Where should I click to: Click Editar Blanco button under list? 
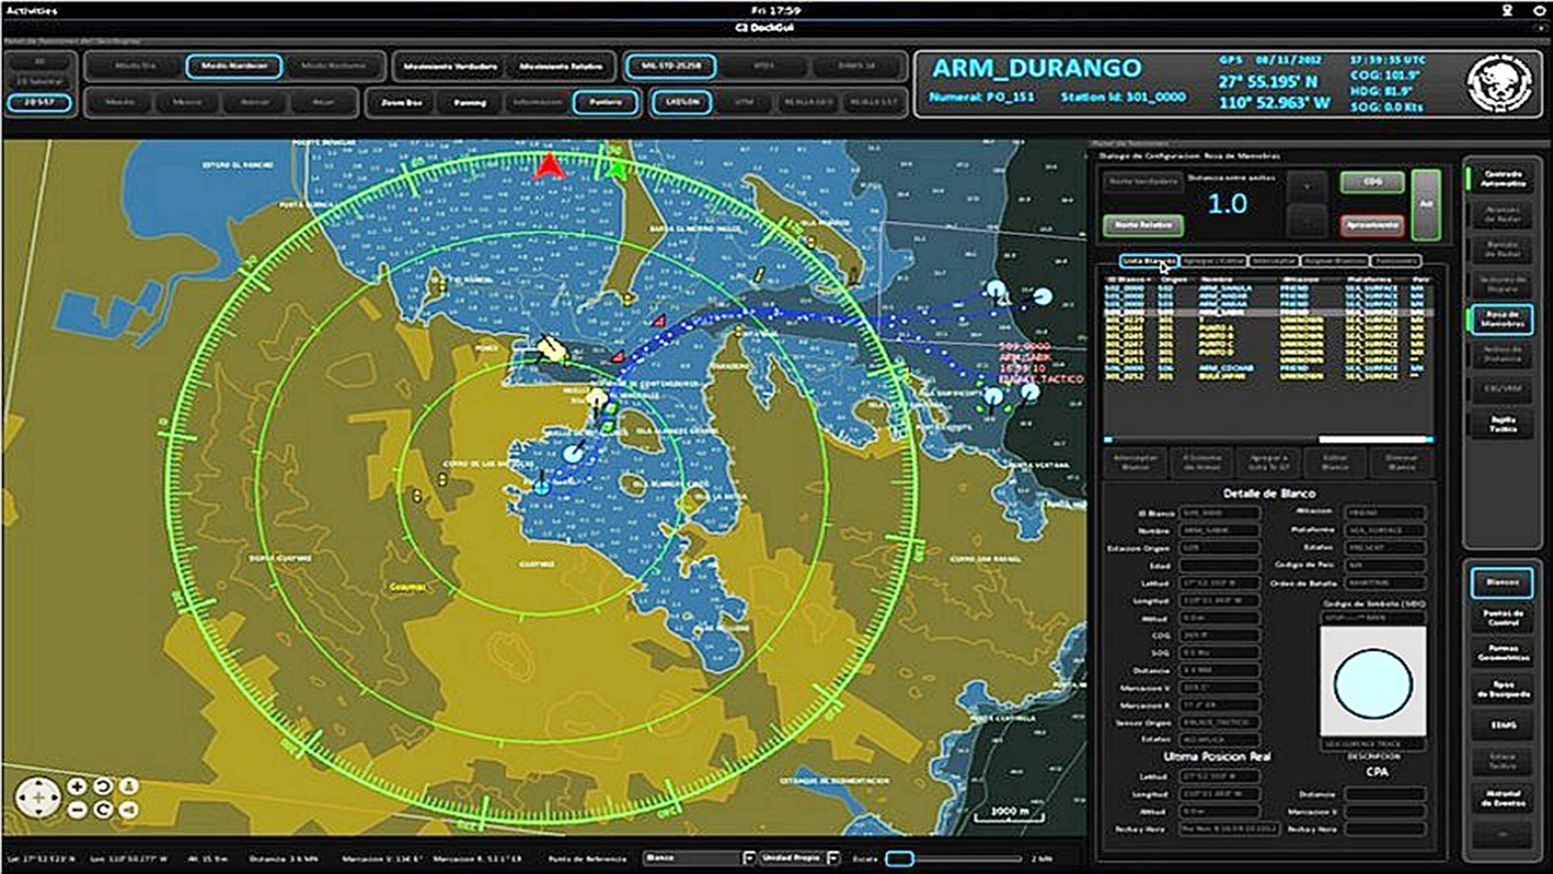[1335, 462]
